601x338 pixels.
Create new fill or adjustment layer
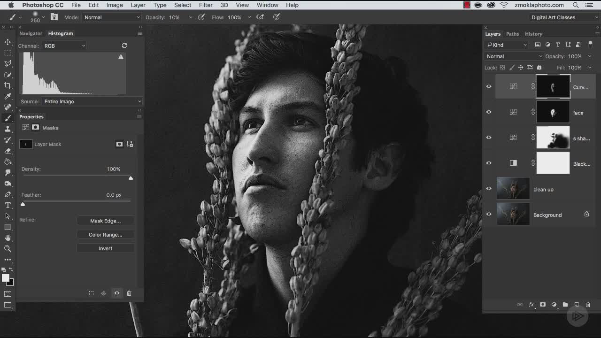coord(554,305)
